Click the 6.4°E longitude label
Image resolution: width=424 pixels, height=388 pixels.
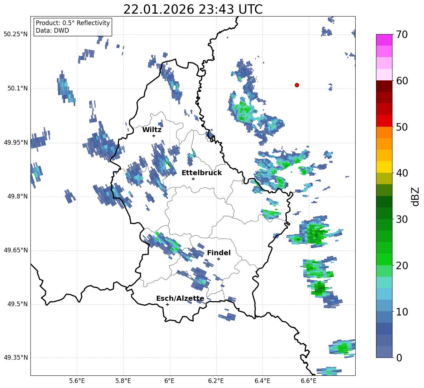(x=262, y=381)
